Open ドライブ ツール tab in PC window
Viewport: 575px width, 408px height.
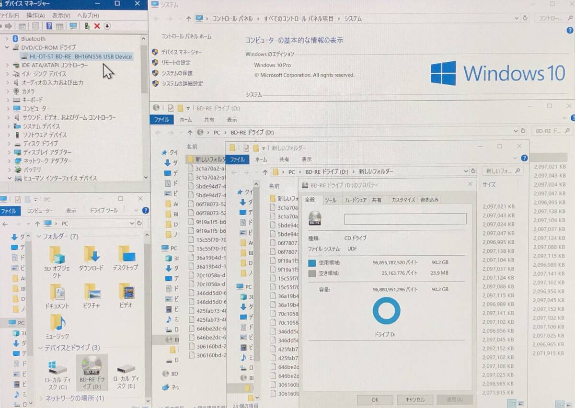pyautogui.click(x=103, y=211)
